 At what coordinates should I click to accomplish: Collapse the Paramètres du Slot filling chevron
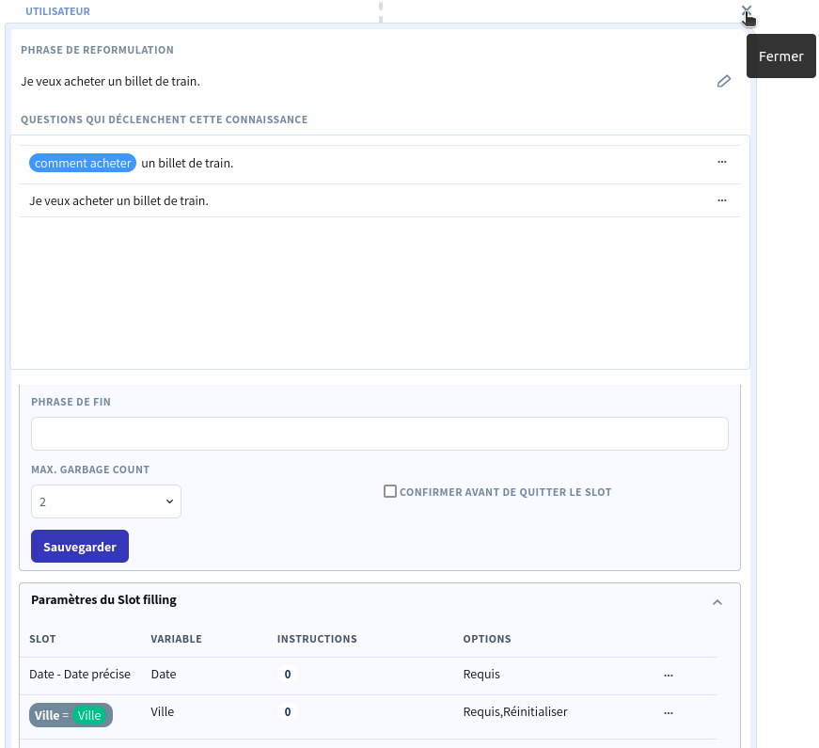(x=717, y=601)
